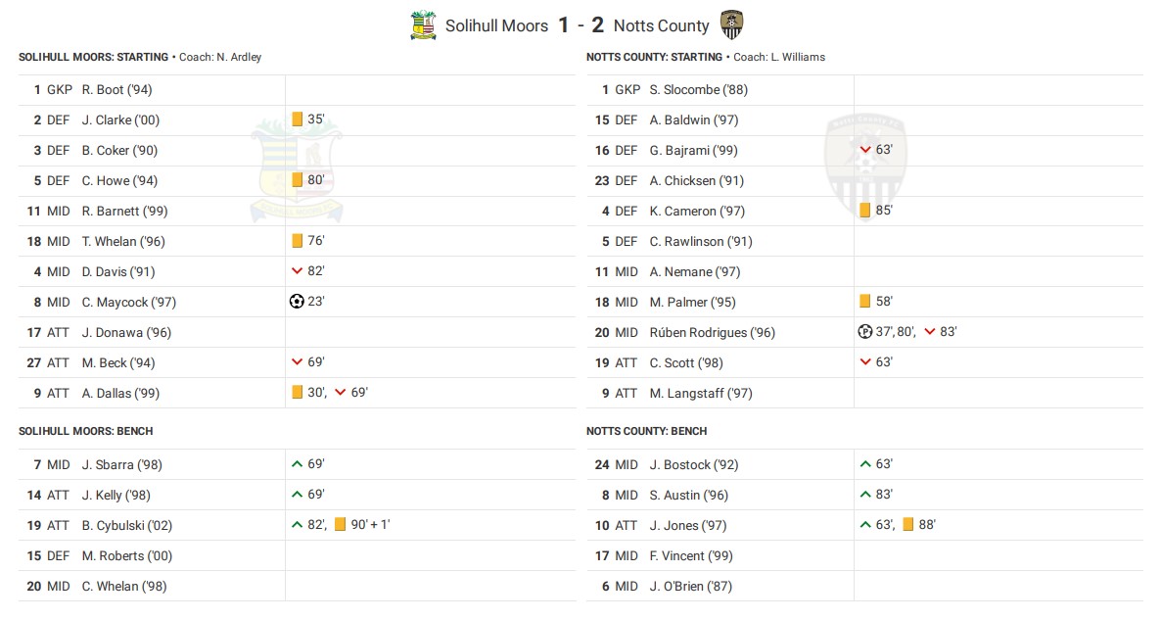
Task: Click B. Cybulski's yellow card at 90+1
Action: coord(340,525)
